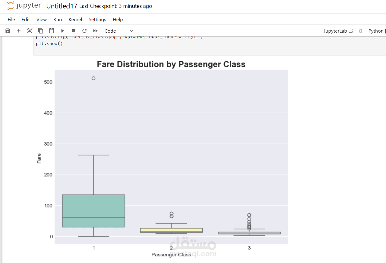386x263 pixels.
Task: Expand the Run menu
Action: click(57, 19)
